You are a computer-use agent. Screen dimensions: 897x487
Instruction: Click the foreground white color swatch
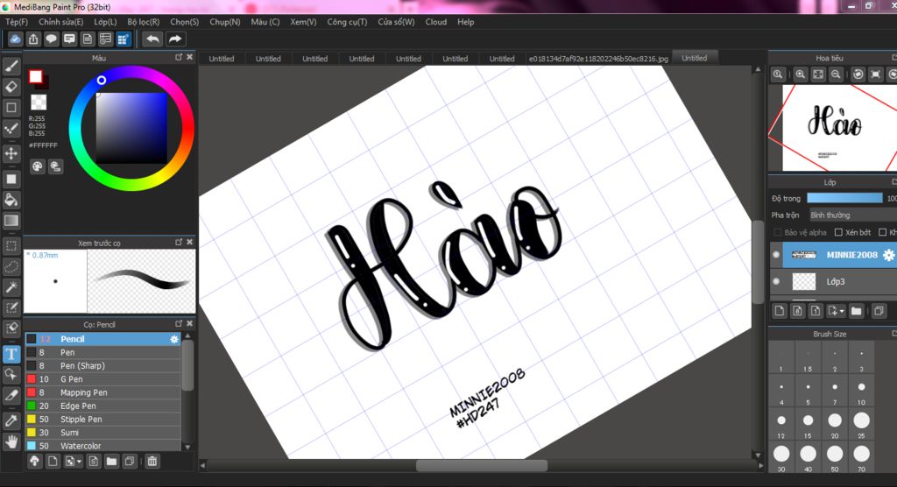coord(35,77)
